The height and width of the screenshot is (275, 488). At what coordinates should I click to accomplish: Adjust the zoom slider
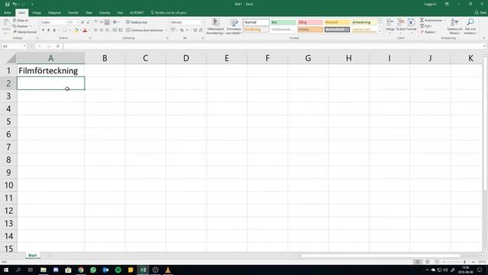point(464,262)
